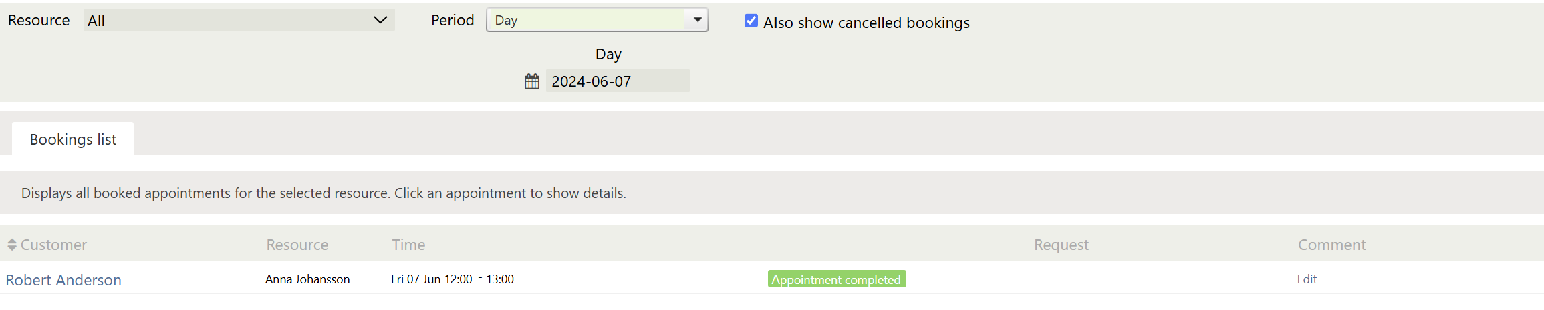This screenshot has height=310, width=1544.
Task: Click the Period combo box arrow button
Action: coord(697,20)
